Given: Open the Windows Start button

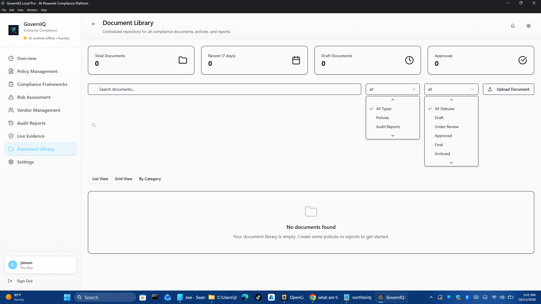Looking at the screenshot, I should [67, 297].
